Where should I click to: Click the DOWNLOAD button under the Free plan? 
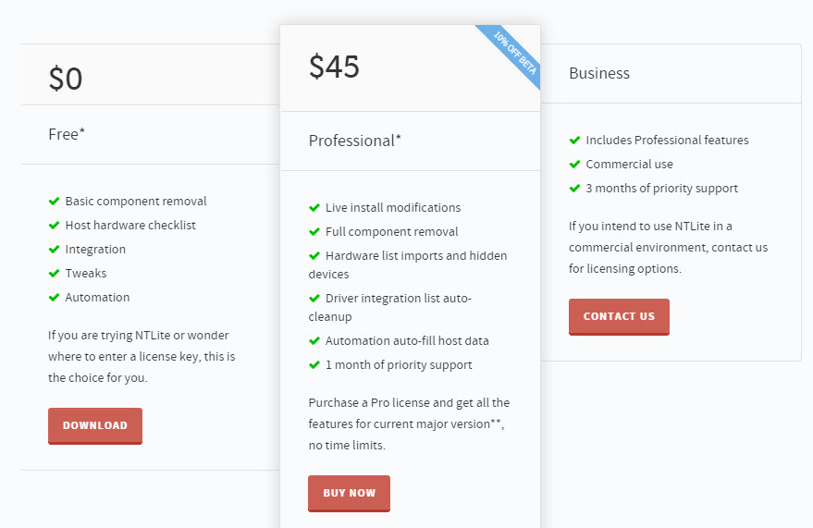coord(95,425)
